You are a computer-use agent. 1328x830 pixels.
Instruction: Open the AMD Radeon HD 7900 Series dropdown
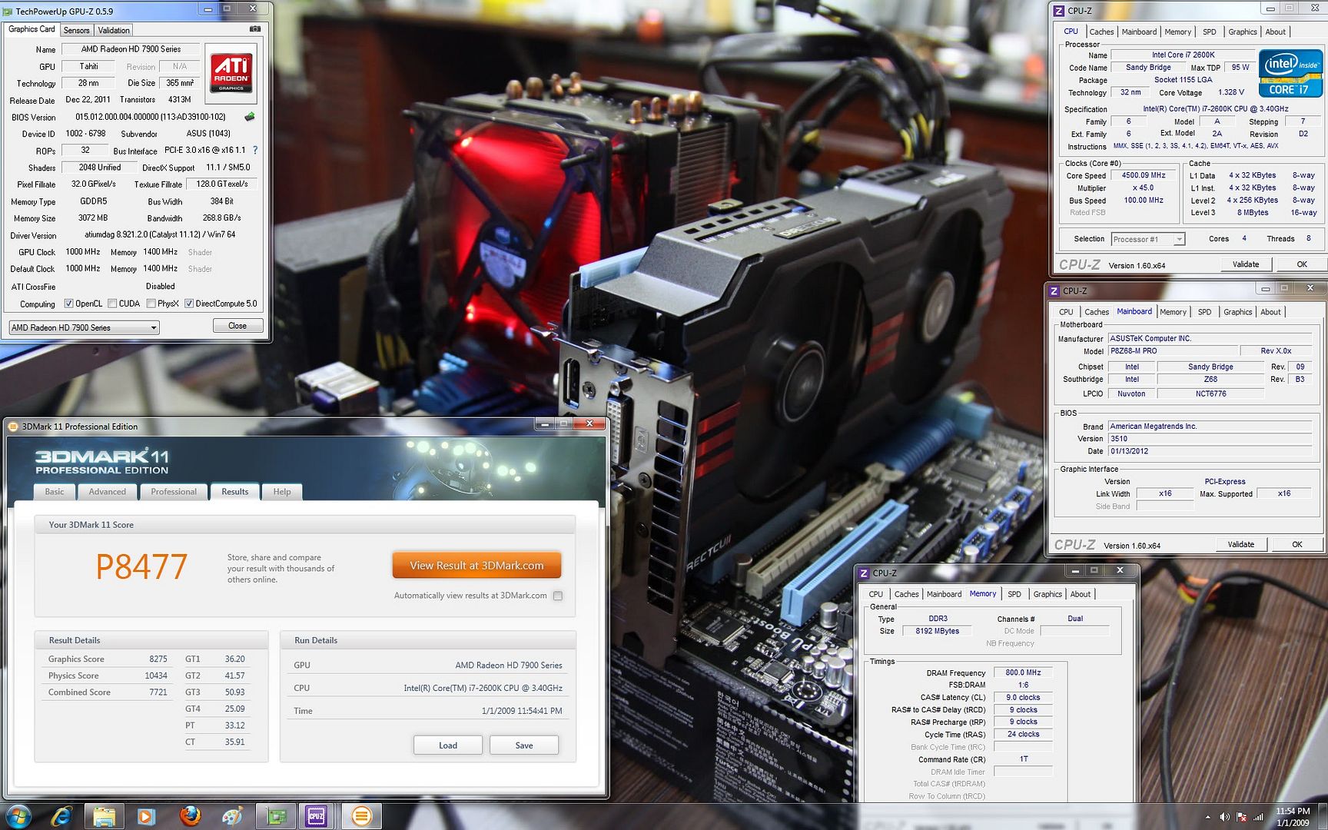coord(84,327)
